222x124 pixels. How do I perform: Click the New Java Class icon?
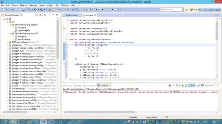click(53, 10)
